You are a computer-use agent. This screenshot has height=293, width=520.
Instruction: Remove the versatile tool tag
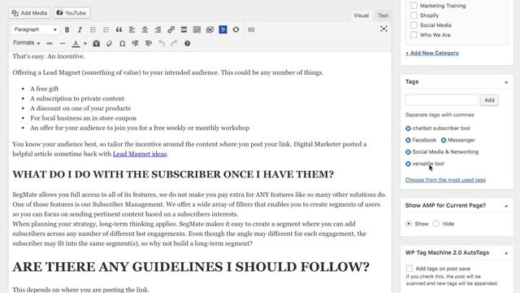tap(408, 164)
